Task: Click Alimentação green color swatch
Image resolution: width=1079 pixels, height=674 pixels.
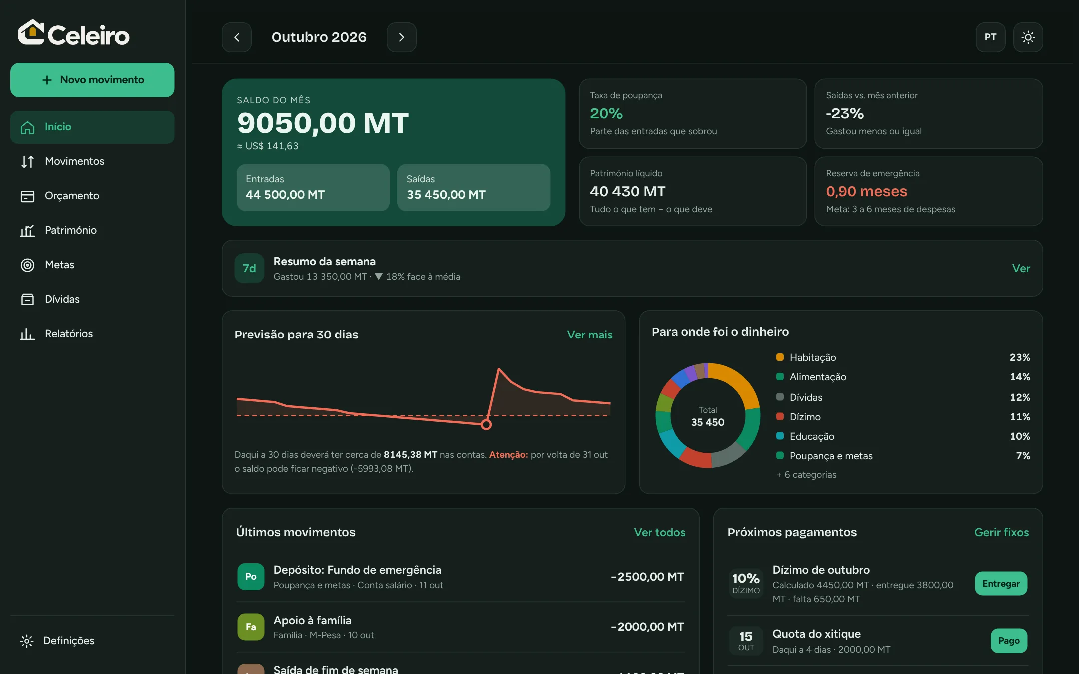Action: (780, 377)
